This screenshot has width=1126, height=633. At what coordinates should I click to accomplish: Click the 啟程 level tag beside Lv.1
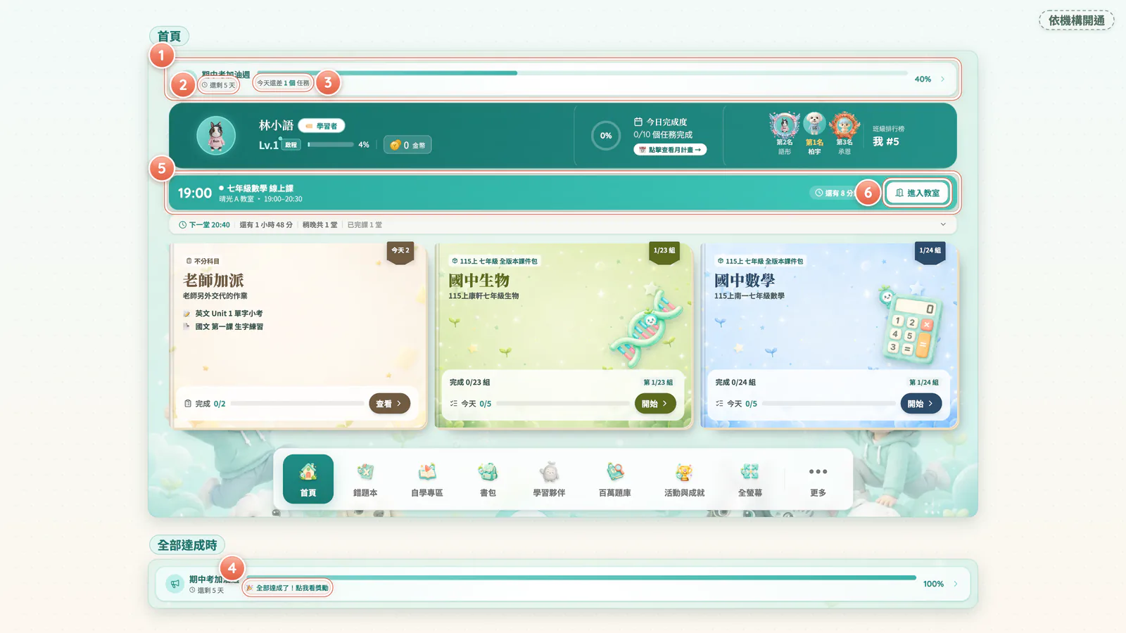click(291, 145)
